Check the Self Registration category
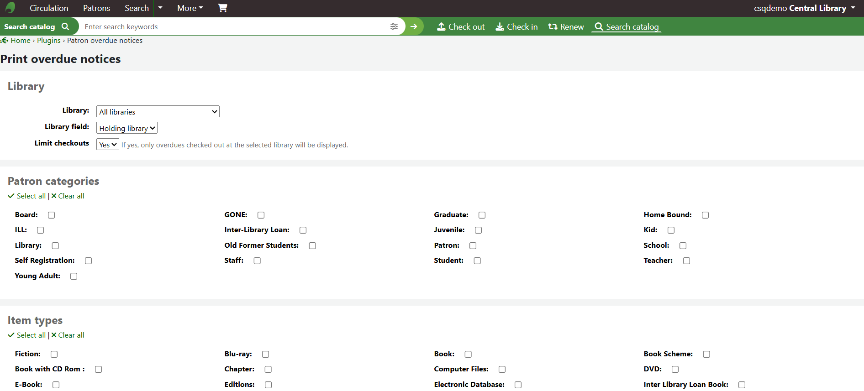 tap(88, 261)
